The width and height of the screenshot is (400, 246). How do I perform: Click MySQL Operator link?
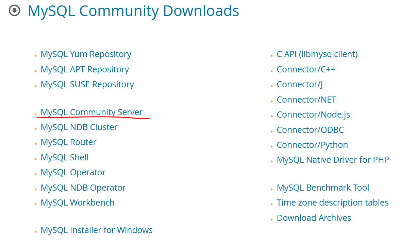(73, 173)
